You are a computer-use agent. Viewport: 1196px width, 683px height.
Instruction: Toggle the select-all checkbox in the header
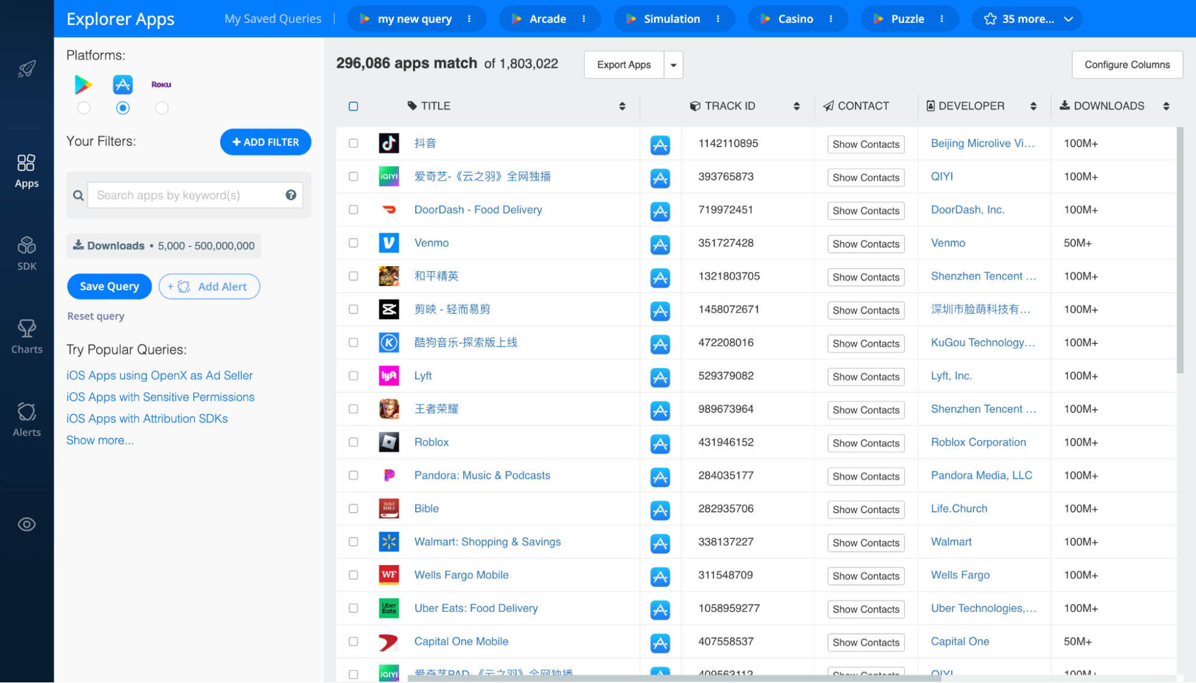354,106
